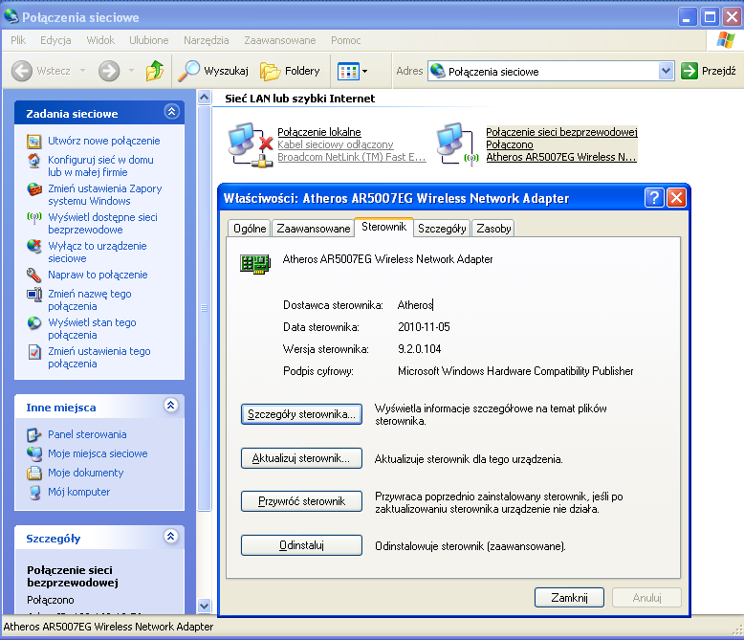This screenshot has height=640, width=744.
Task: Click the network adapter card icon in dialog
Action: pyautogui.click(x=255, y=263)
